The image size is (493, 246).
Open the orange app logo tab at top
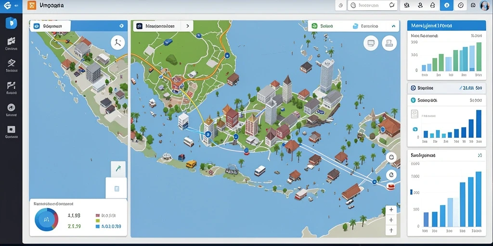coord(32,5)
